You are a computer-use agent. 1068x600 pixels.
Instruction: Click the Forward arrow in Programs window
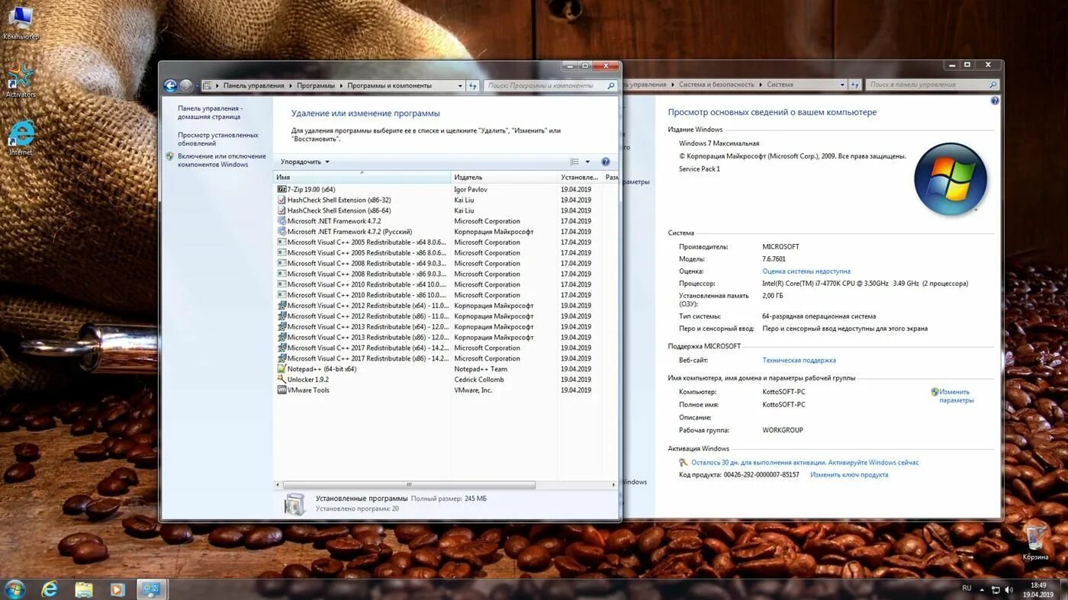[x=186, y=86]
